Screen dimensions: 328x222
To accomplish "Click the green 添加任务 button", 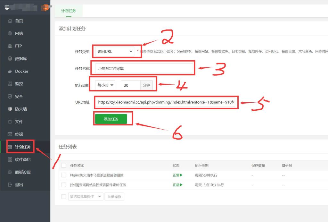I will coord(113,118).
